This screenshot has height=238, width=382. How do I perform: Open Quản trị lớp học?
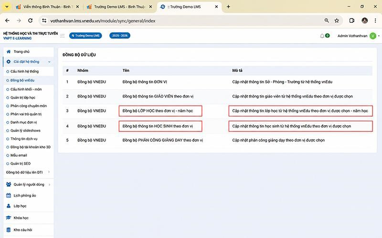coord(22,98)
